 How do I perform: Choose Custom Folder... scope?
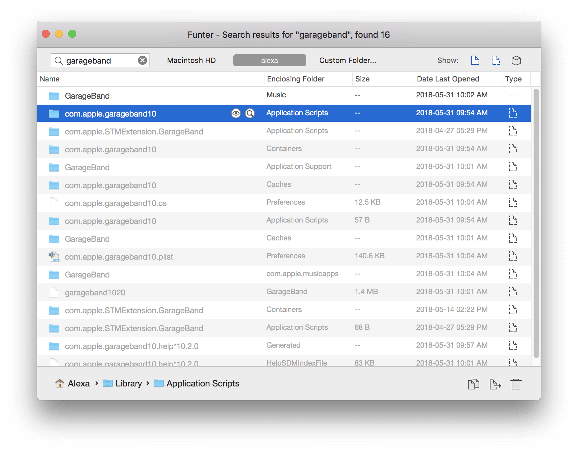coord(348,60)
